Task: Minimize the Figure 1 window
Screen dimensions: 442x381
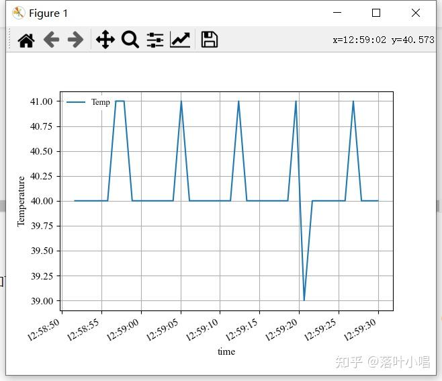Action: tap(337, 13)
